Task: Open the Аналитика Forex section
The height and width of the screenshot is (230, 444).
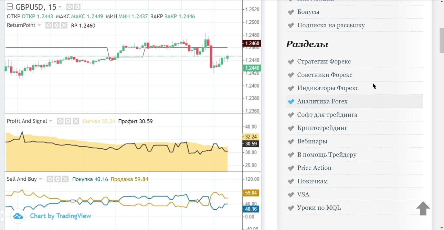Action: pos(323,101)
